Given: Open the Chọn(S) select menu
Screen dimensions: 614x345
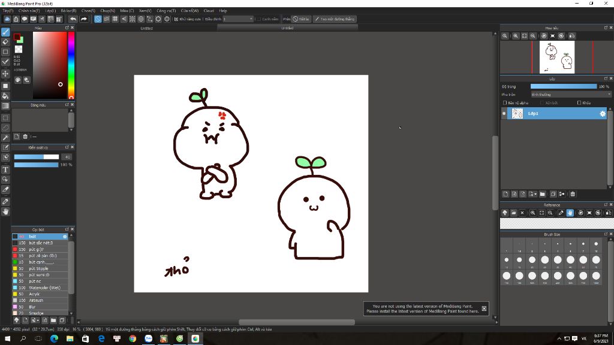Looking at the screenshot, I should [88, 11].
